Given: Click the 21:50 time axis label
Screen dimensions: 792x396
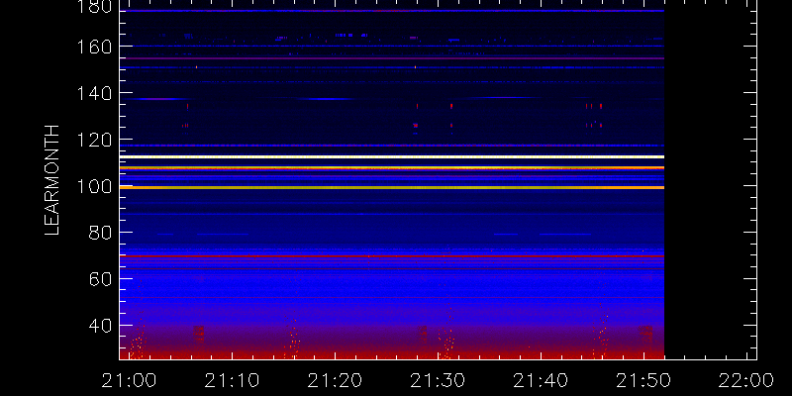Looking at the screenshot, I should tap(643, 380).
